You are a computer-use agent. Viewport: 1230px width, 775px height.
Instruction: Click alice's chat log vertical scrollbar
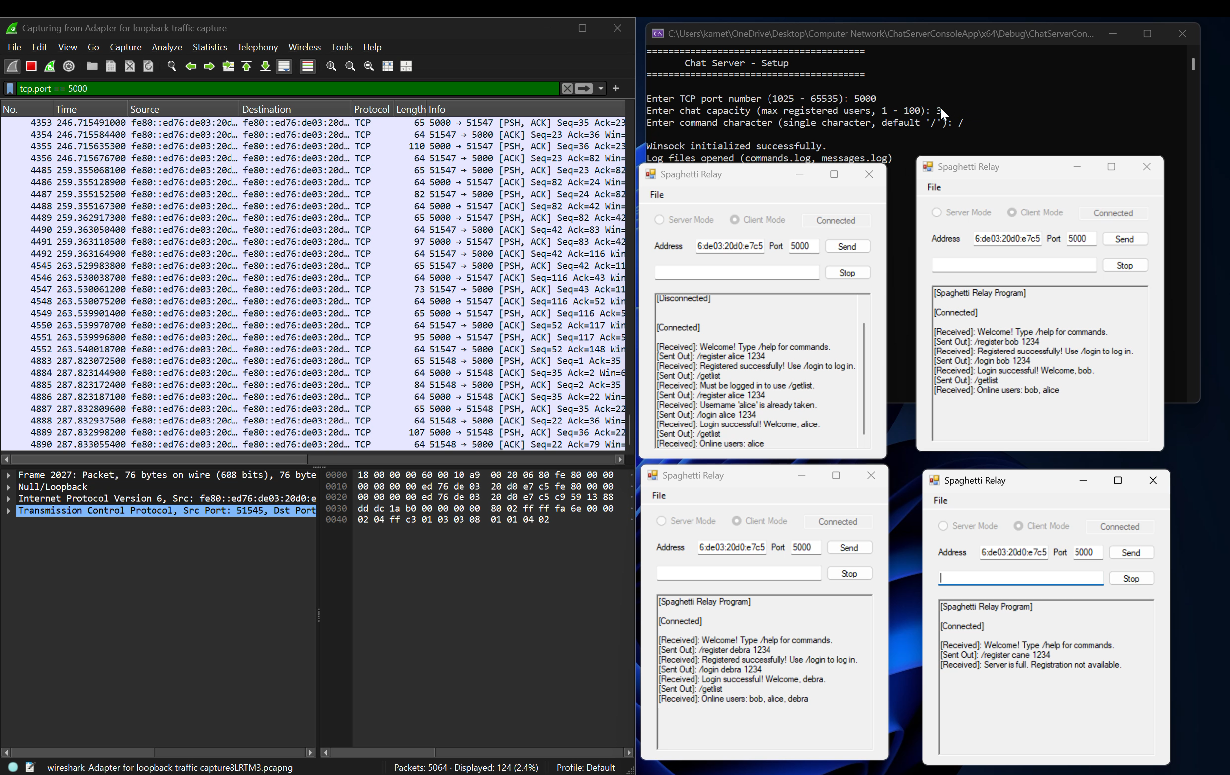[x=864, y=378]
